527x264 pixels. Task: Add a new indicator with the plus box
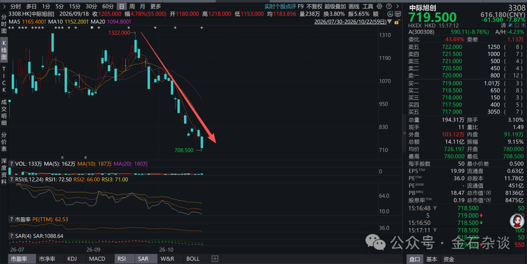coord(215,259)
